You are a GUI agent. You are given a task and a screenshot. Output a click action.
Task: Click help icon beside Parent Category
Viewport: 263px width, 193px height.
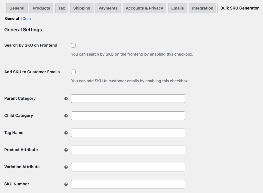pyautogui.click(x=66, y=99)
